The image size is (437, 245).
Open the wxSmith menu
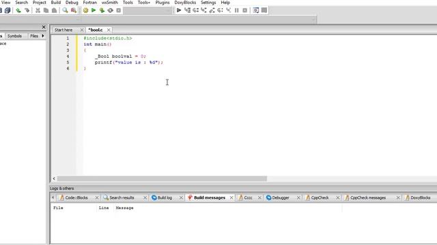point(109,2)
